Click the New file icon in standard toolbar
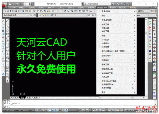 [4, 11]
